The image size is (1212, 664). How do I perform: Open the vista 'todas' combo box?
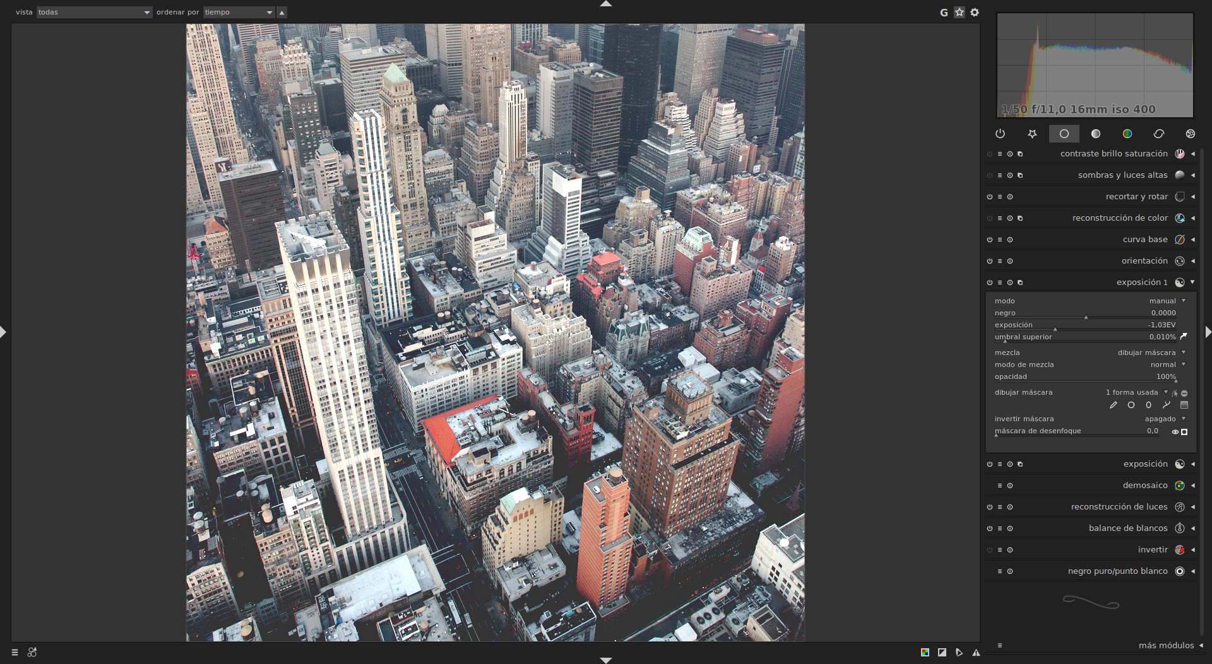pos(94,12)
